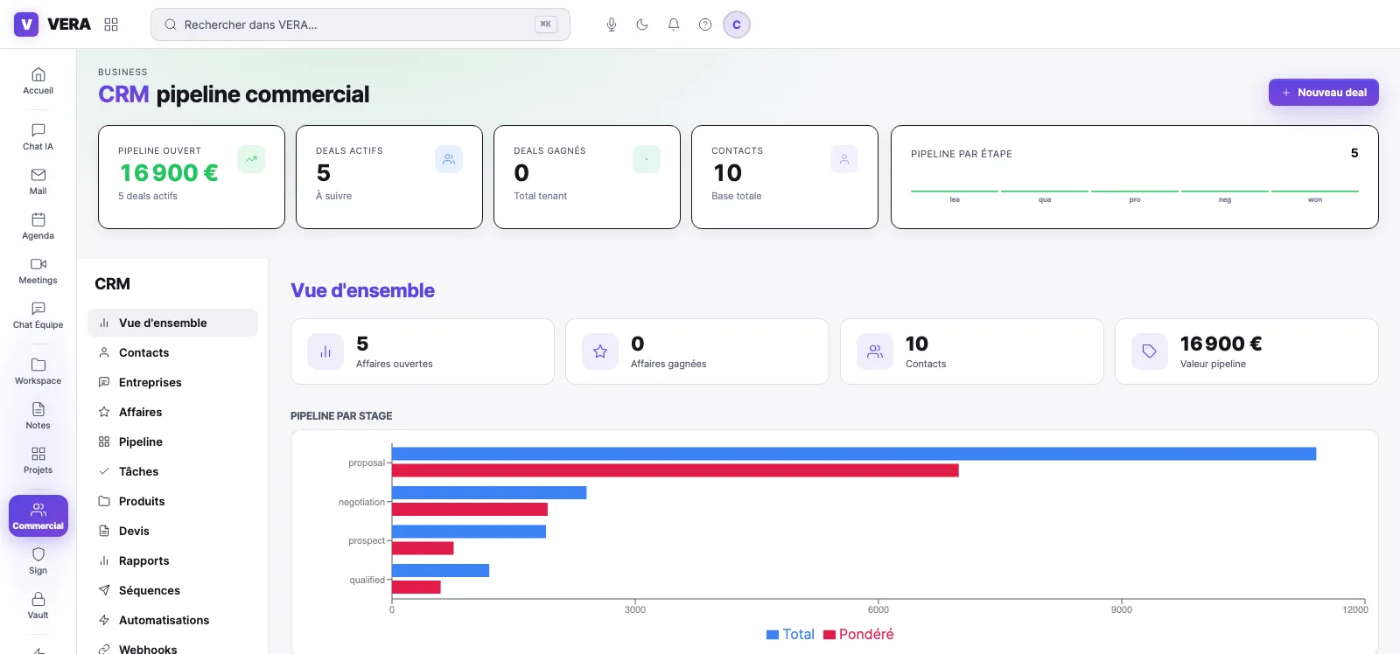Image resolution: width=1400 pixels, height=654 pixels.
Task: Open Rapports in CRM menu
Action: [172, 560]
